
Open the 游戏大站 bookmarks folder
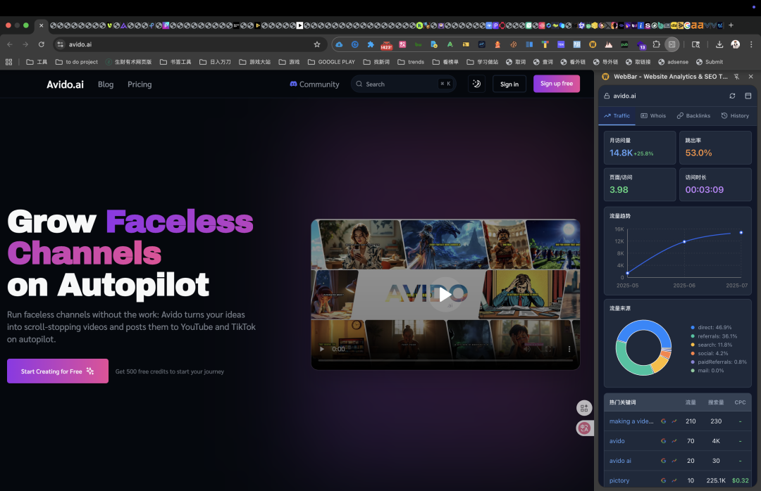[255, 62]
